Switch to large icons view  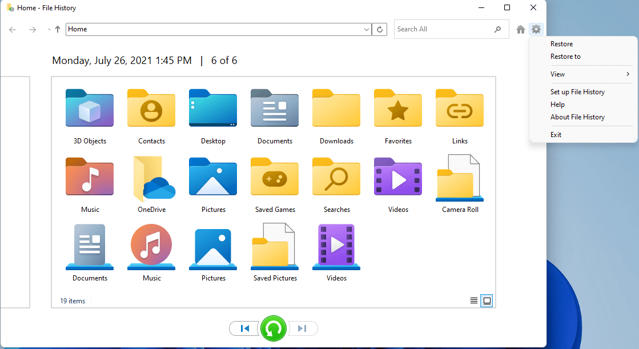click(x=487, y=300)
